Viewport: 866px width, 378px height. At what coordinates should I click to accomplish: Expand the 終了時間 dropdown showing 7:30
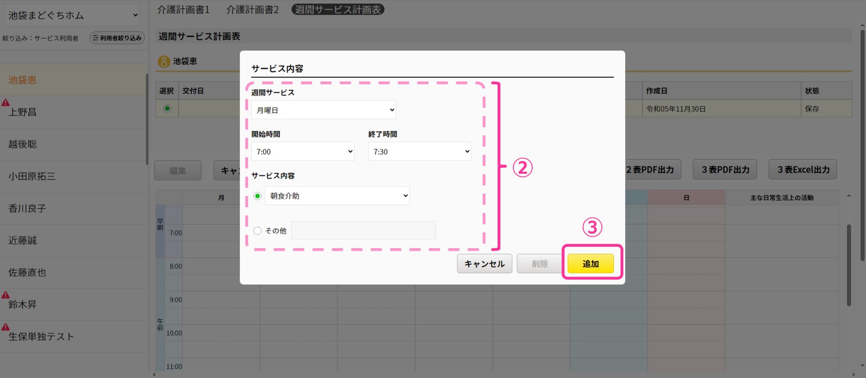(419, 152)
